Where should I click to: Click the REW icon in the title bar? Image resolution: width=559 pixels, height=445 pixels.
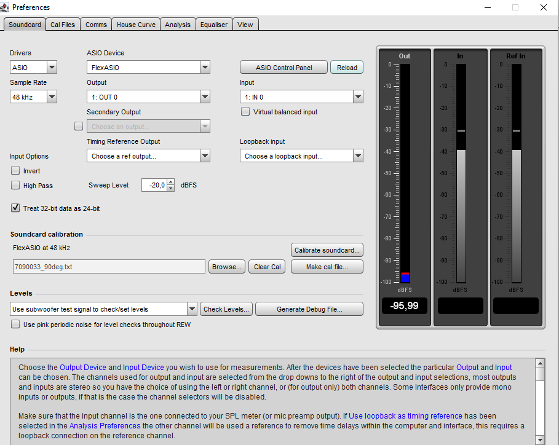pyautogui.click(x=6, y=7)
